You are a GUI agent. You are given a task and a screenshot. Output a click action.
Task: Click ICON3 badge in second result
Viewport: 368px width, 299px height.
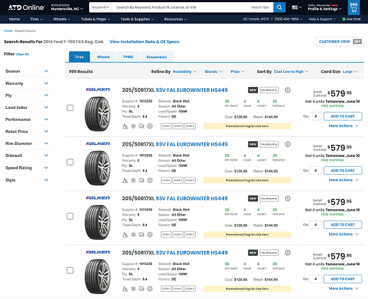(190, 180)
